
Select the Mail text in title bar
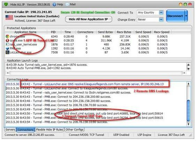coord(73,5)
